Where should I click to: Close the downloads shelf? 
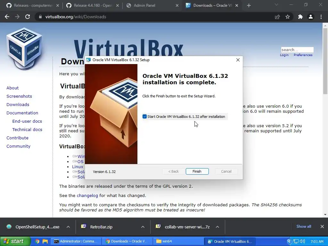tap(322, 226)
